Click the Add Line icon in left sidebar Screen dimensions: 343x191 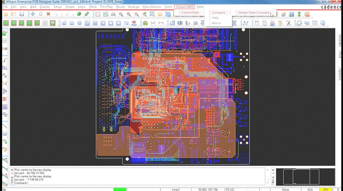pos(5,126)
